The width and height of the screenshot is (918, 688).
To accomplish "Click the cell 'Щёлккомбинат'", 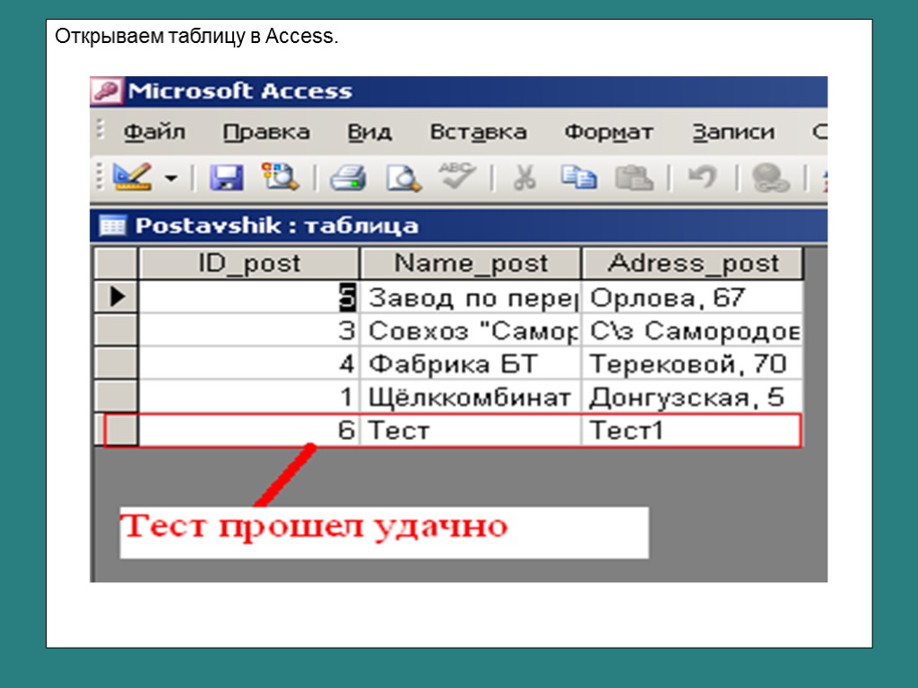I will coord(471,397).
